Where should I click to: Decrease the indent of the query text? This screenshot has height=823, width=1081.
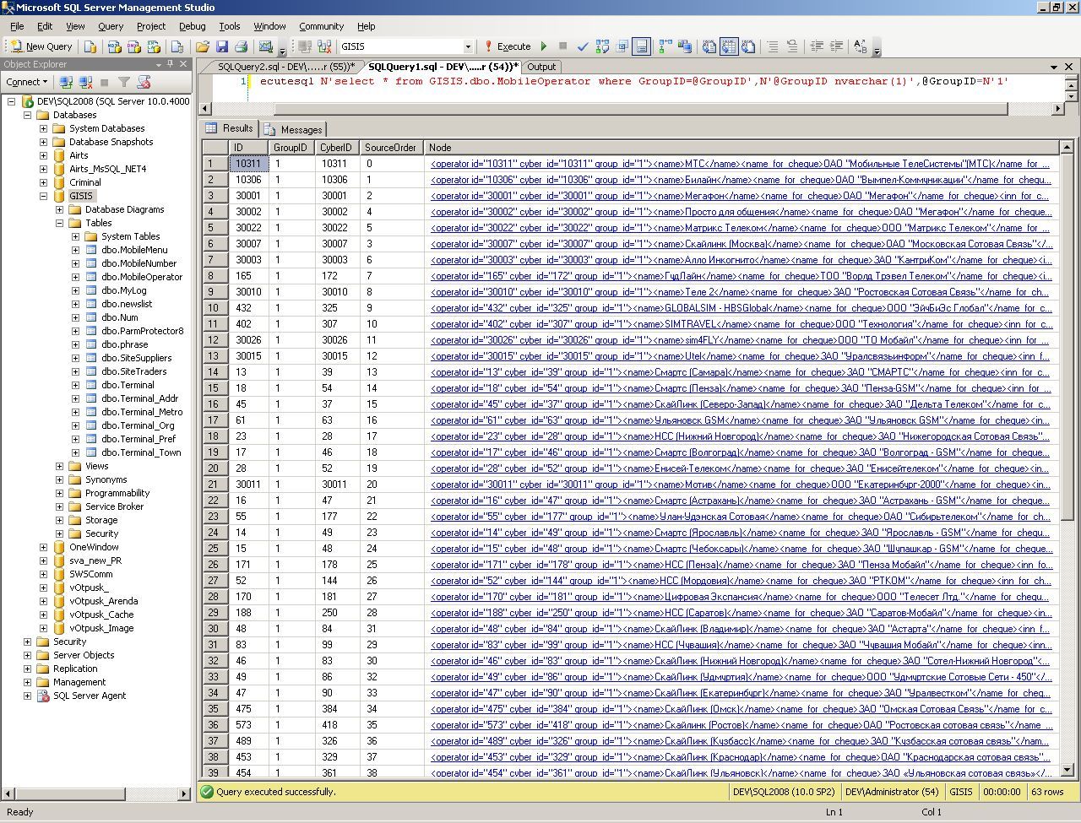pyautogui.click(x=817, y=46)
